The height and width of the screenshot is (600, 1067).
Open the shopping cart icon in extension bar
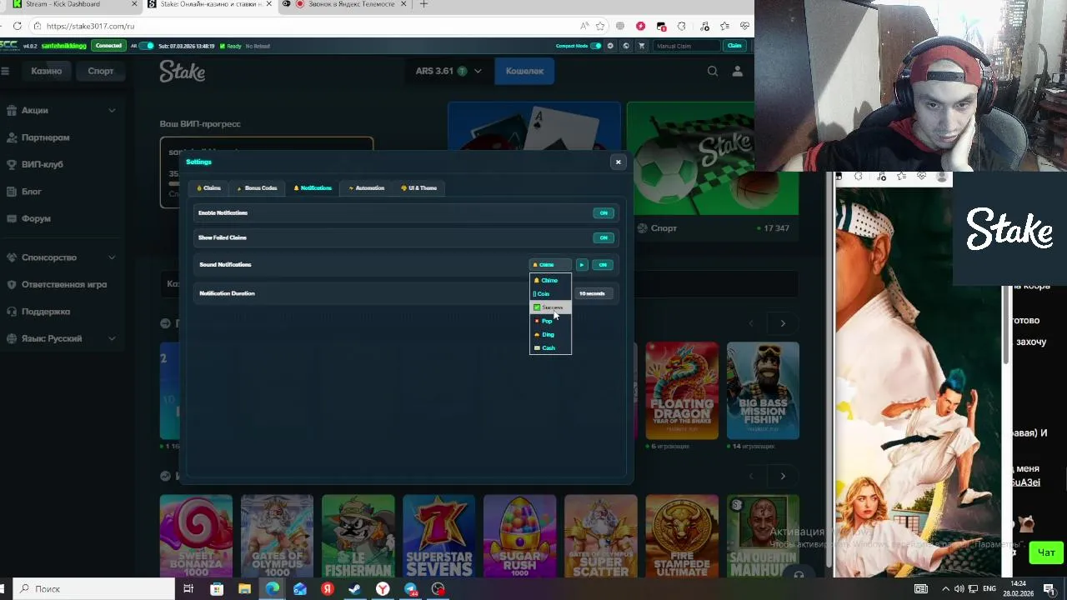(641, 46)
